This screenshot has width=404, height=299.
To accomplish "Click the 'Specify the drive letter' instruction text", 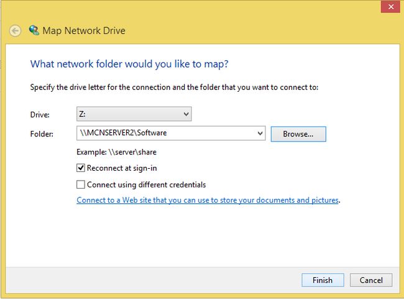I will point(174,87).
